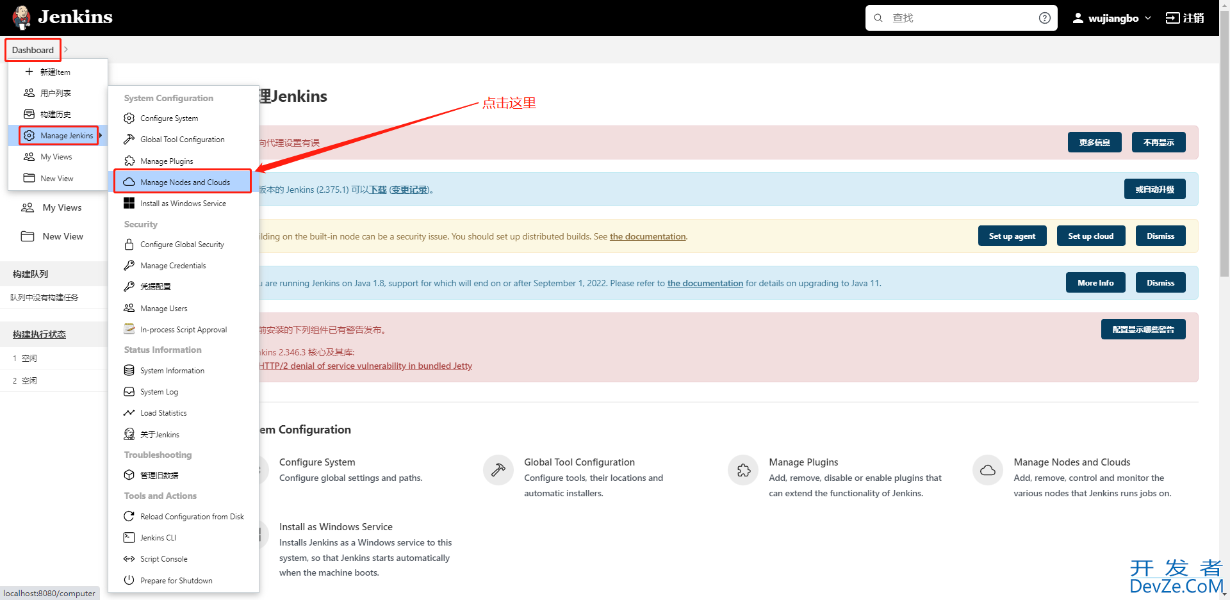Click the key icon for Manage Credentials

coord(129,266)
